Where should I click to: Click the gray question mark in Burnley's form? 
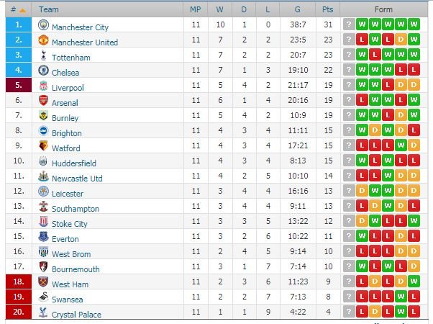(349, 116)
